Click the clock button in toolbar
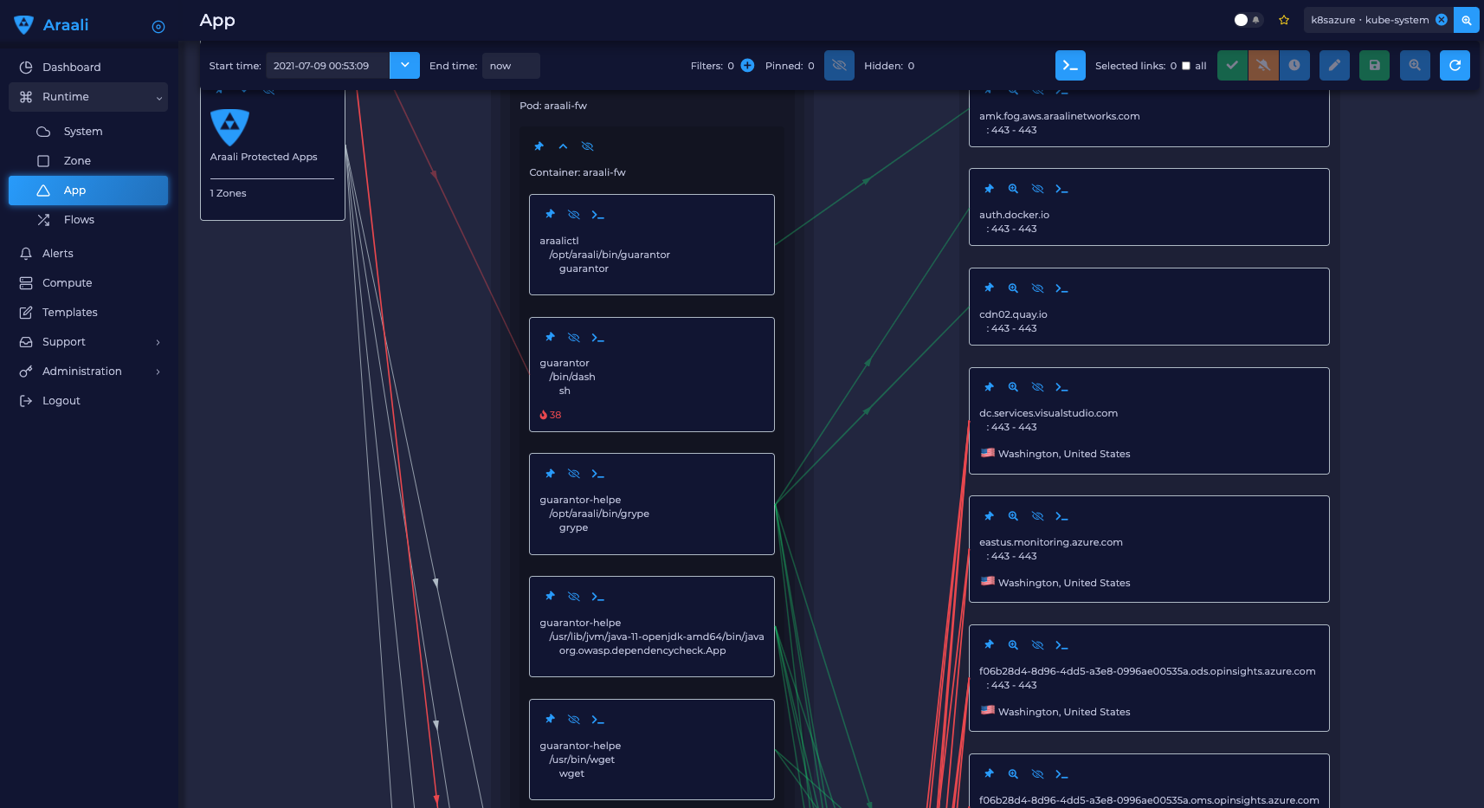This screenshot has height=808, width=1484. click(1294, 66)
